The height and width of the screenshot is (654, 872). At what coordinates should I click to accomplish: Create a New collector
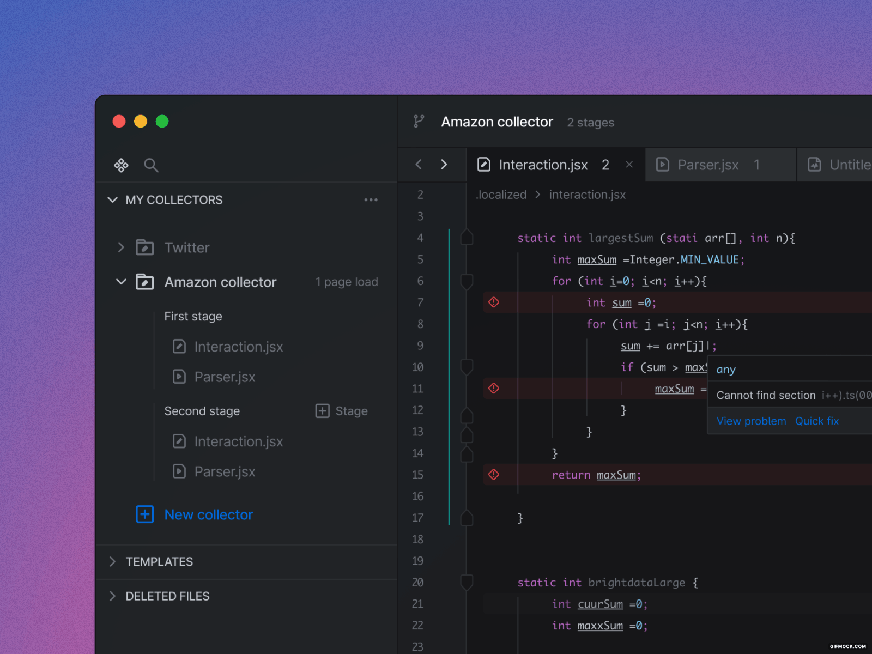pyautogui.click(x=208, y=514)
